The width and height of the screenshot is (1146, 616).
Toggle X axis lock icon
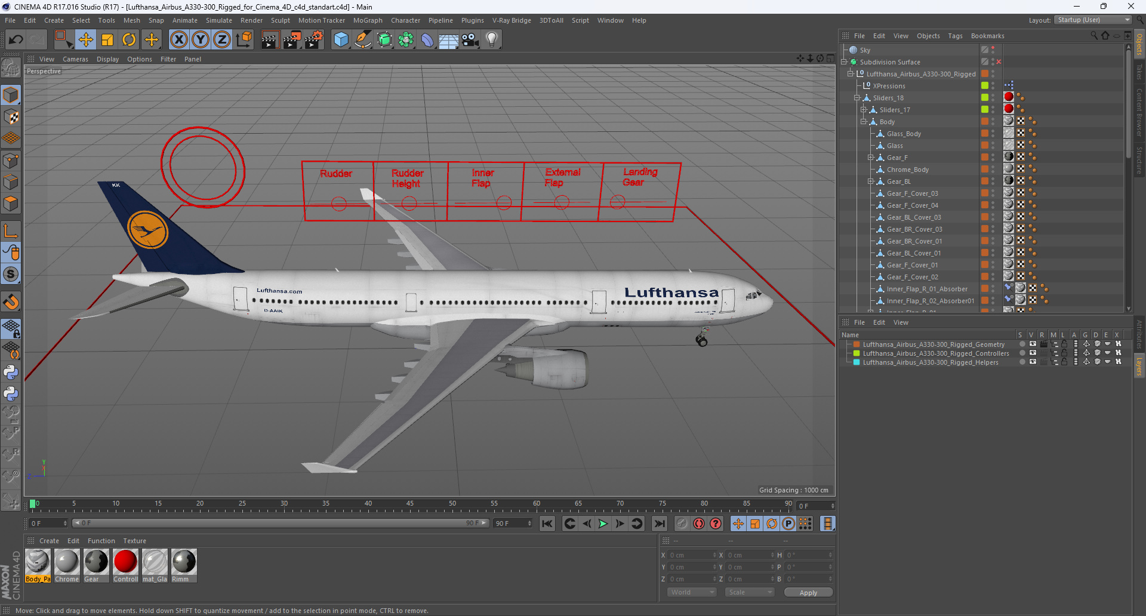178,40
